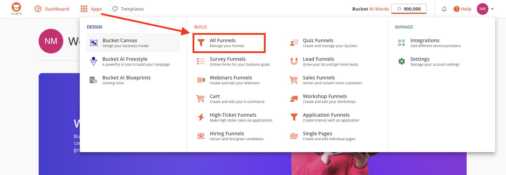Click the NM avatar in the header
This screenshot has height=175, width=506.
coord(482,9)
